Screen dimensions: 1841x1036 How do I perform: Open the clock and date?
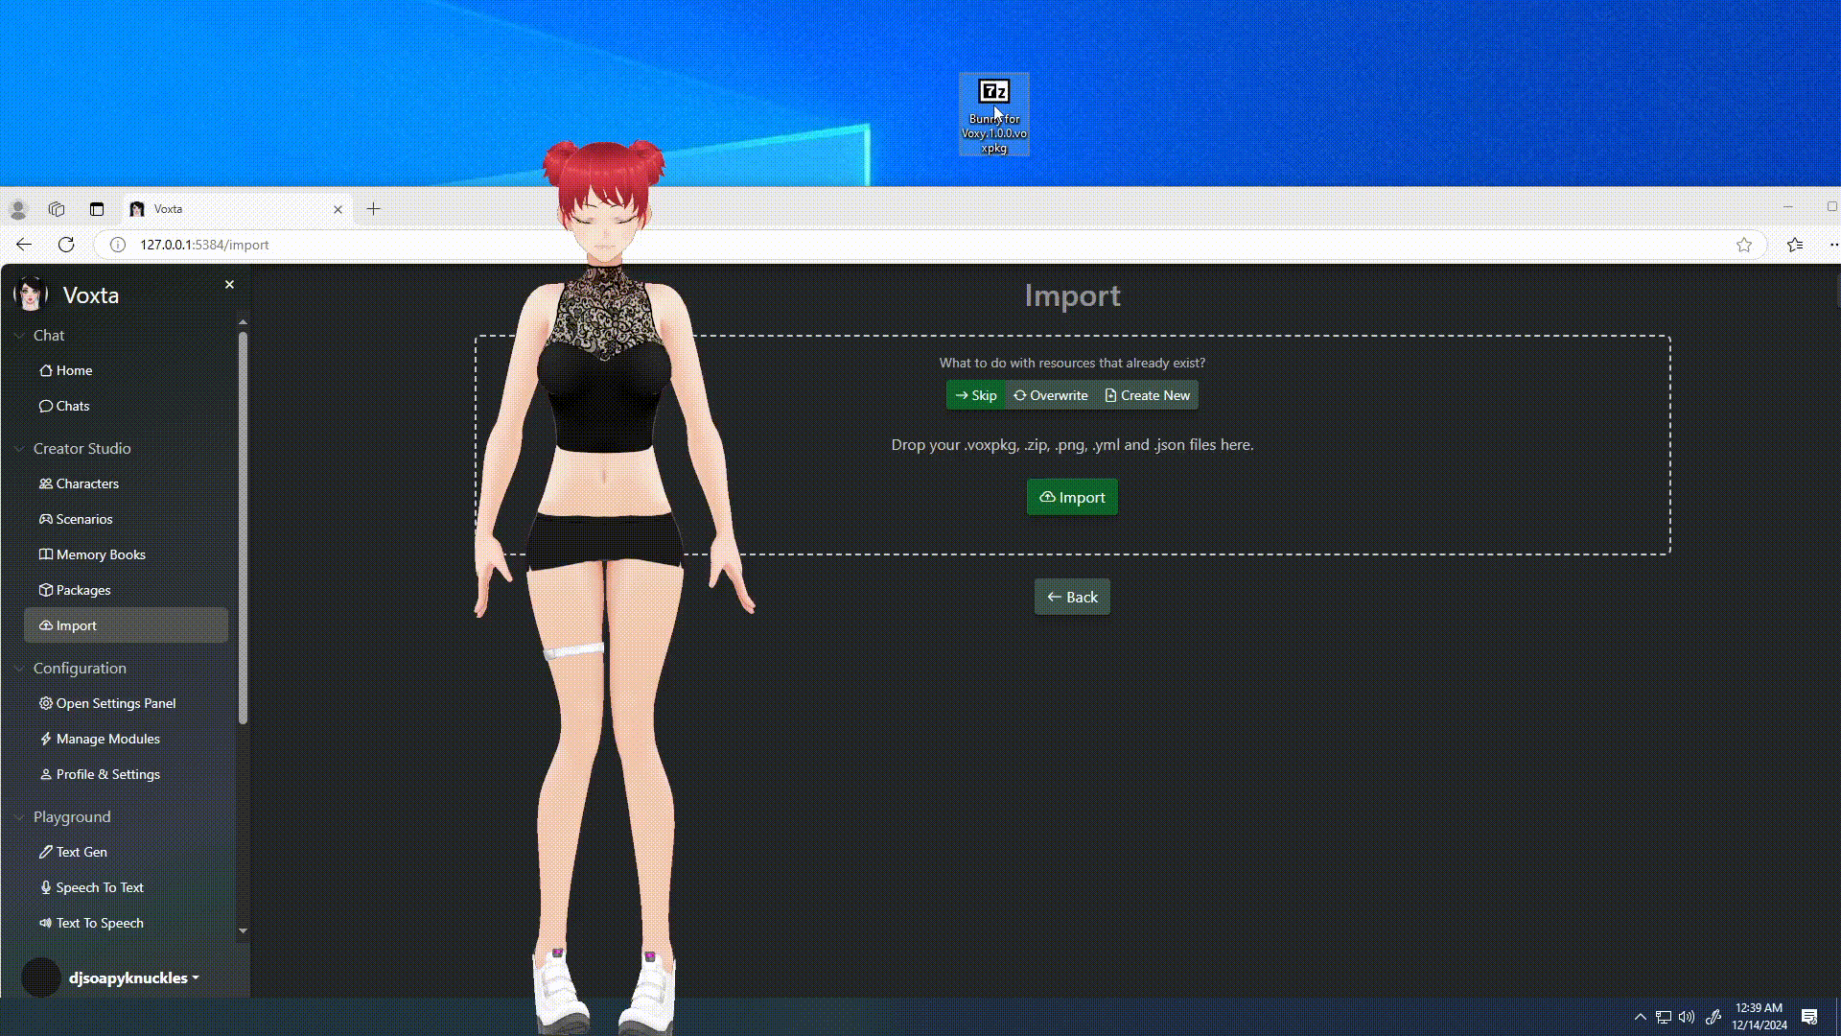(x=1759, y=1017)
